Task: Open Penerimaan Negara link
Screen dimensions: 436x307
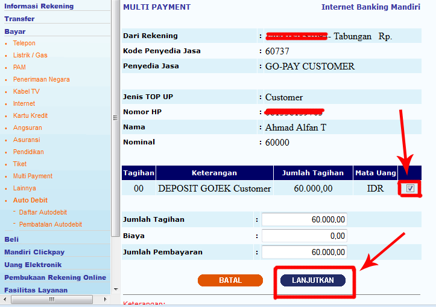Action: [42, 79]
